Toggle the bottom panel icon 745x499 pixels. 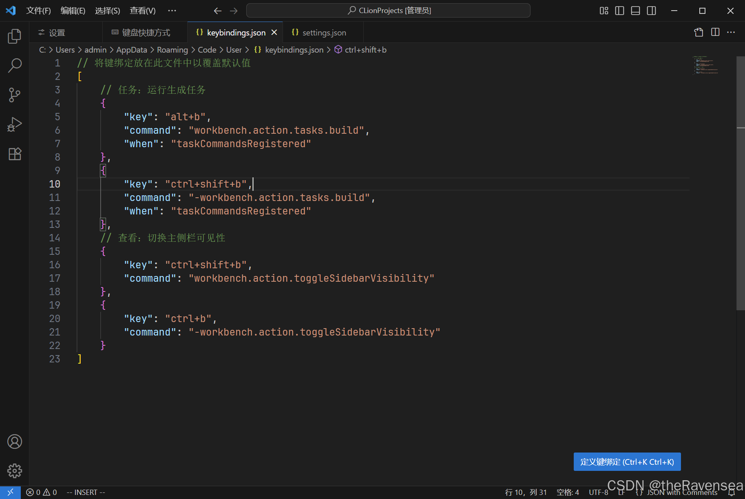point(635,11)
